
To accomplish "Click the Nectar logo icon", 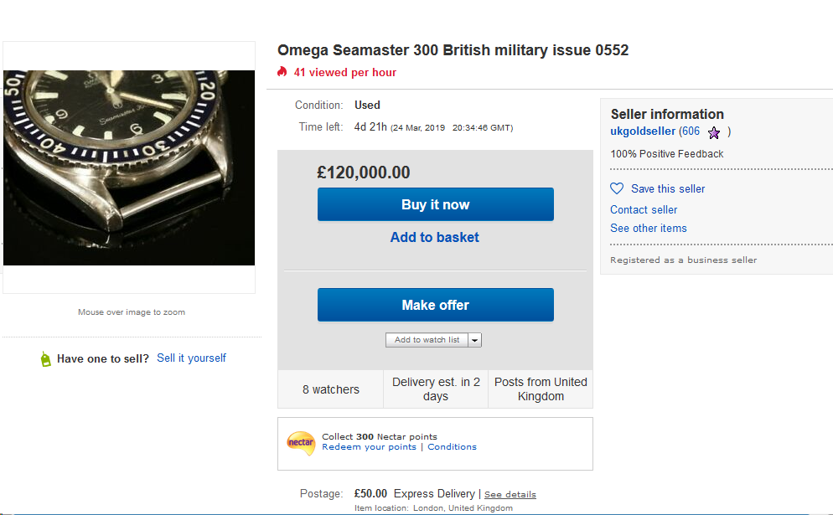I will (x=300, y=441).
